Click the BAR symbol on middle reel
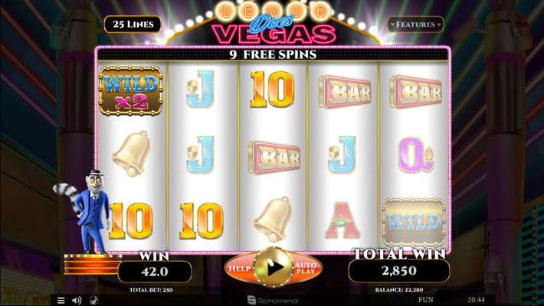This screenshot has width=544, height=306. click(x=274, y=157)
